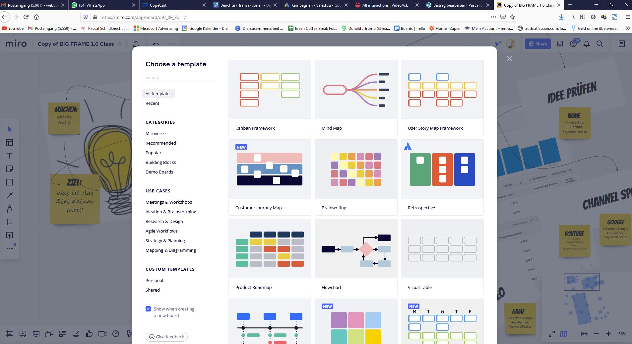Expand hidden bookmarks chevron
Screen dimensions: 632x344
627,29
